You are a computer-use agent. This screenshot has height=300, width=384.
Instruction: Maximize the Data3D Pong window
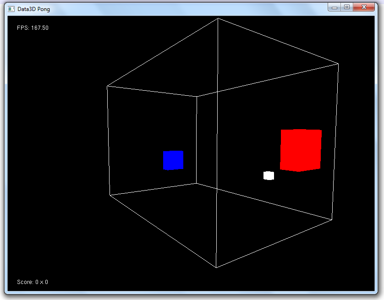(x=347, y=7)
